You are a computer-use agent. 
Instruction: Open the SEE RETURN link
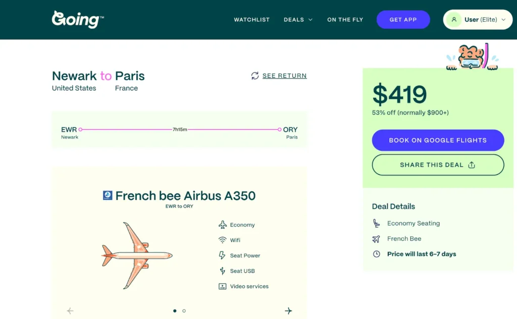click(x=285, y=76)
